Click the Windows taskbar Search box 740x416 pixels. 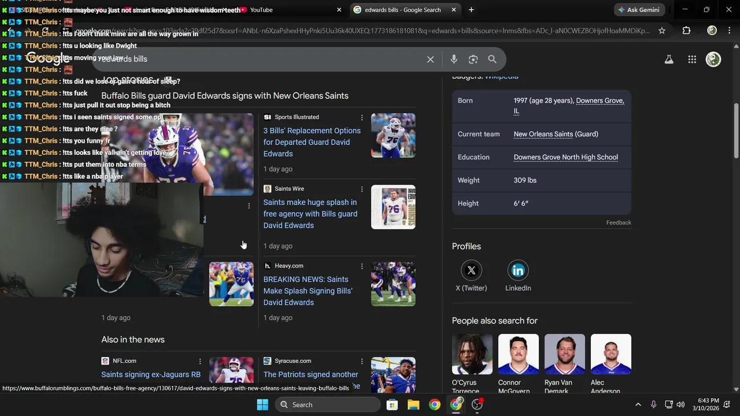point(327,404)
